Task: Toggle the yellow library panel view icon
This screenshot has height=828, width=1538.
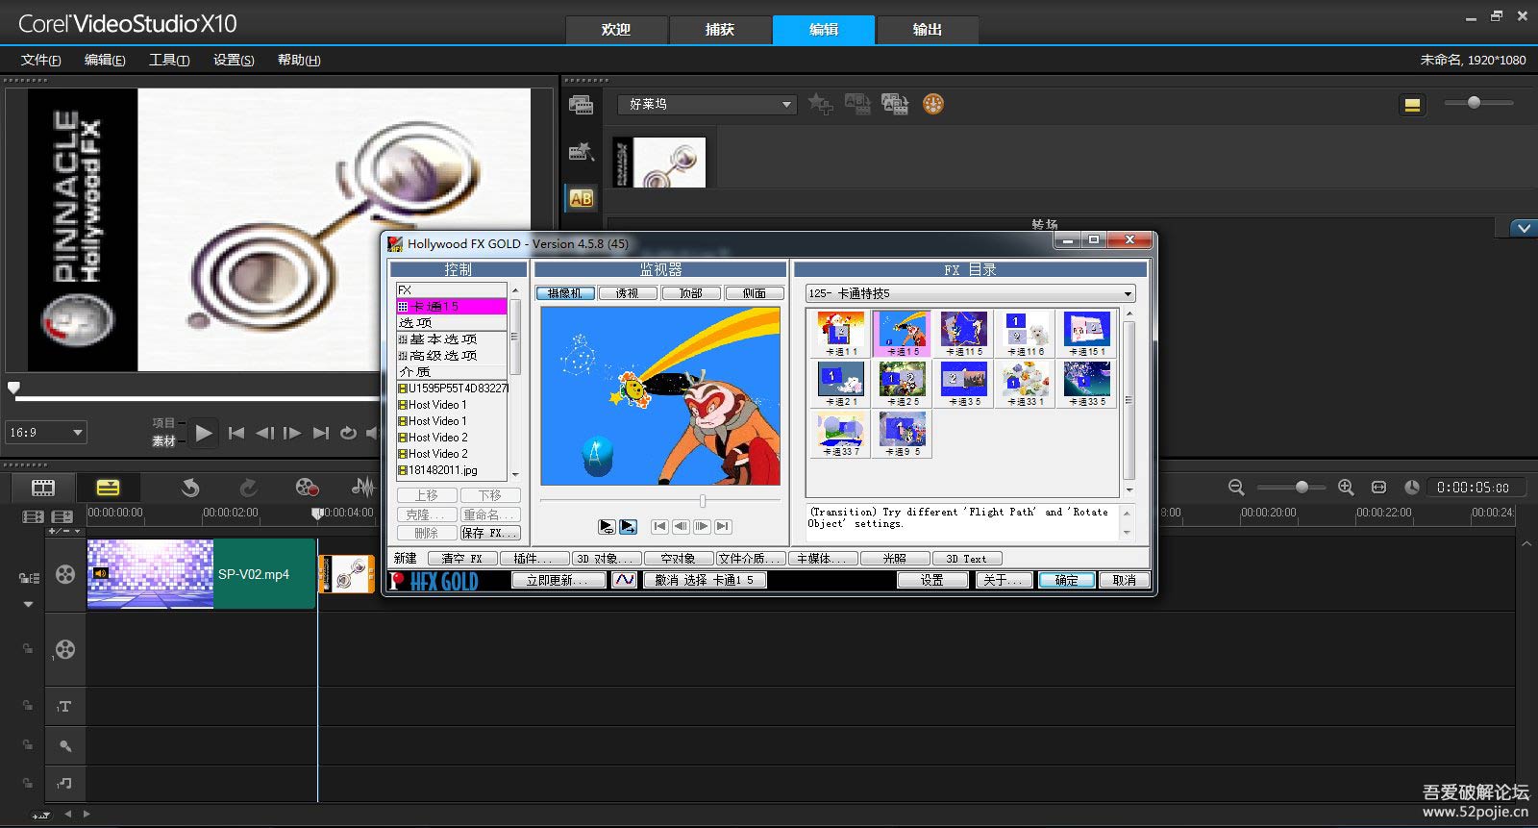Action: (x=1412, y=105)
